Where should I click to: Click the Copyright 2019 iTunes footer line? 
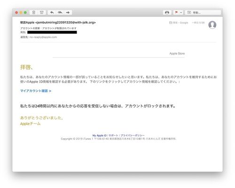118,139
